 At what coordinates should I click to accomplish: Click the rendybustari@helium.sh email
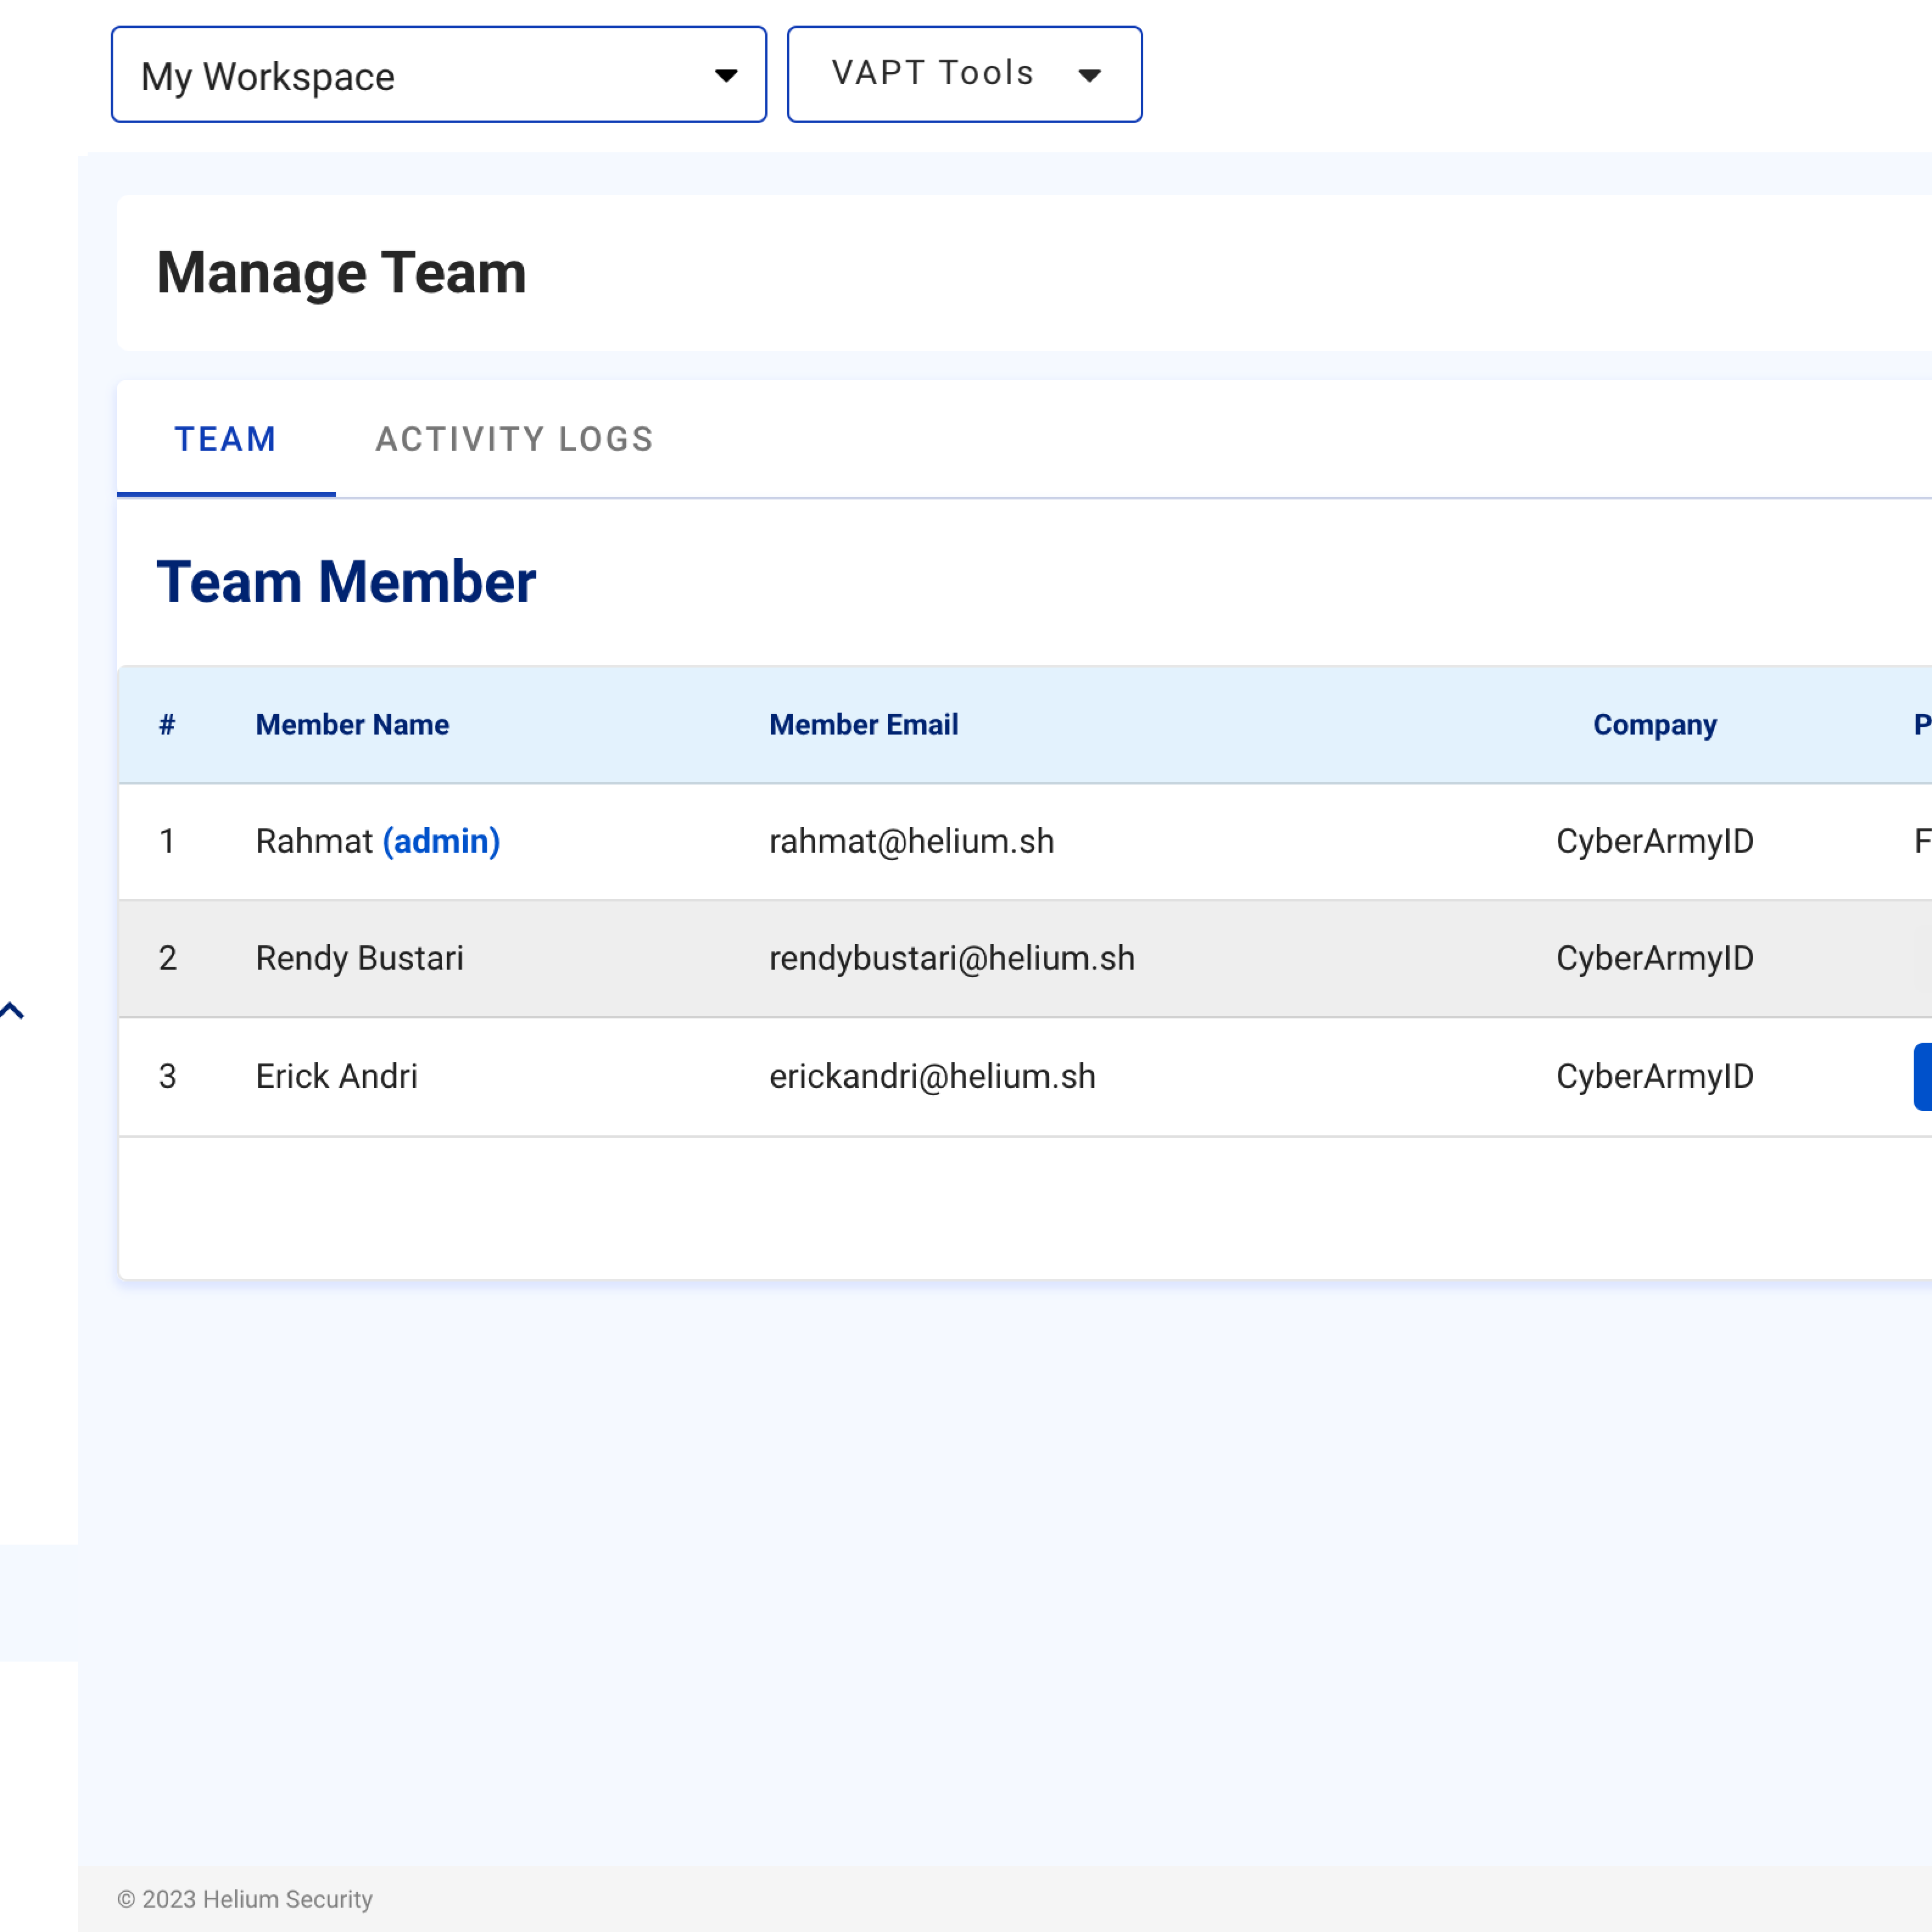coord(951,958)
